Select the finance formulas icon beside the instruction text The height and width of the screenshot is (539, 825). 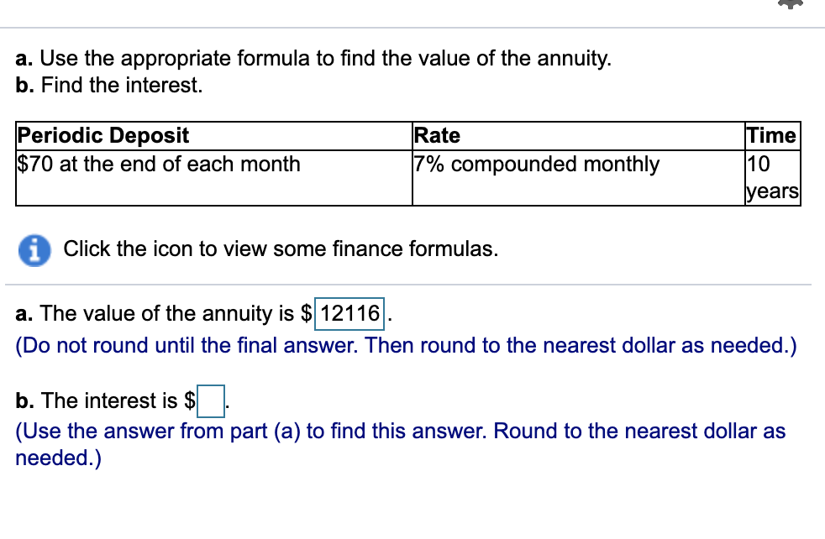pos(34,249)
